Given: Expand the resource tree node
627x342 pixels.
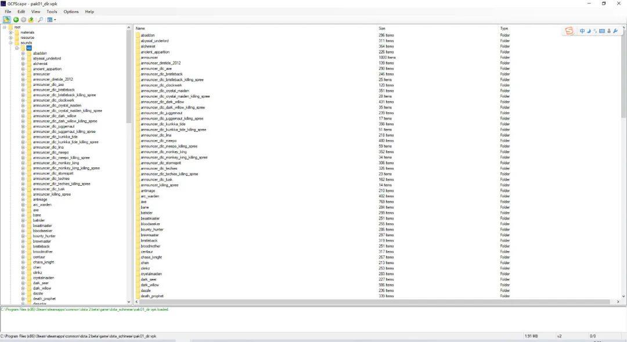Looking at the screenshot, I should 11,38.
